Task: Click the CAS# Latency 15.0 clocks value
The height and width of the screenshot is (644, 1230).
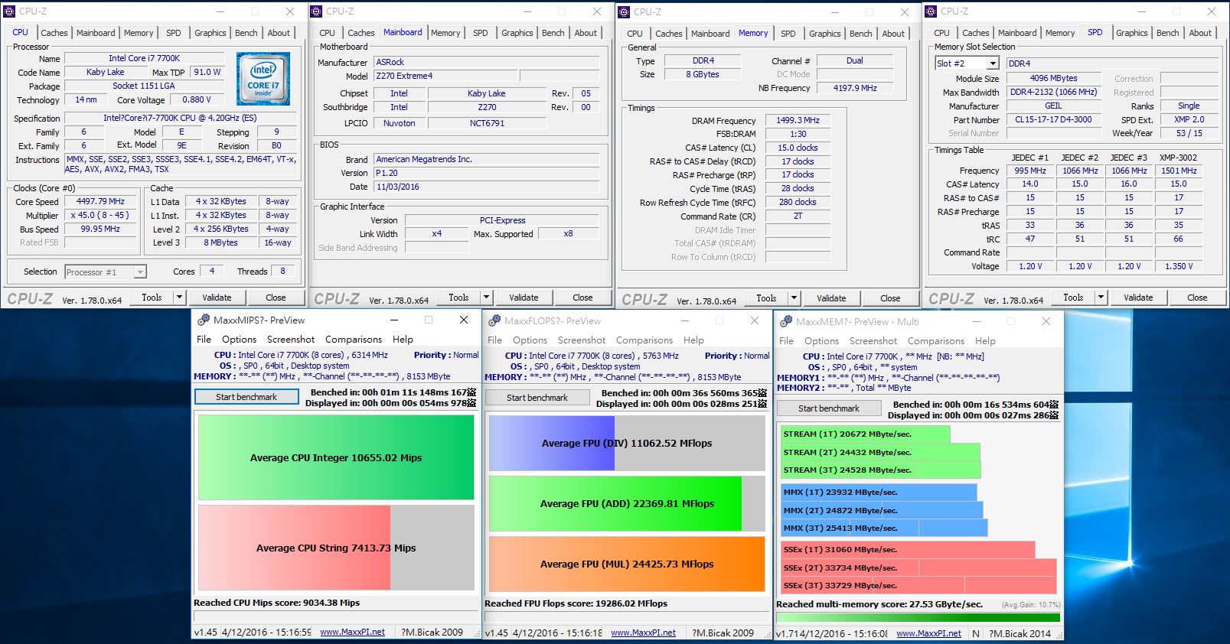Action: (798, 148)
